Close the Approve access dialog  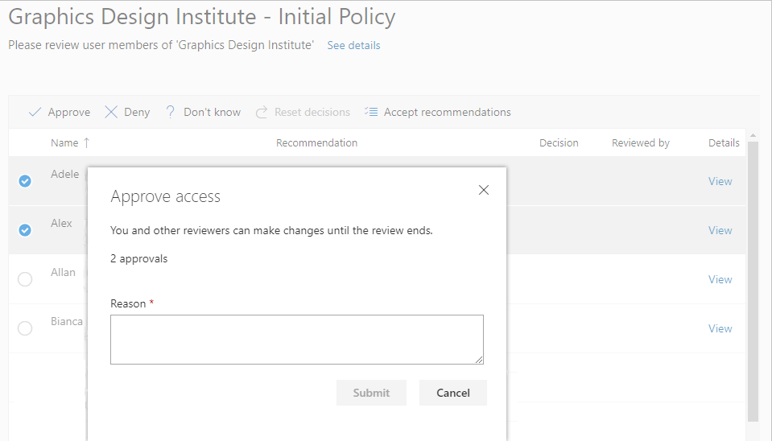[x=484, y=191]
